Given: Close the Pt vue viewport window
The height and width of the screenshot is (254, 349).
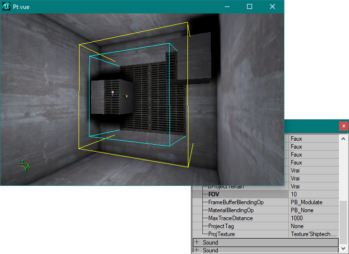Looking at the screenshot, I should [x=272, y=6].
